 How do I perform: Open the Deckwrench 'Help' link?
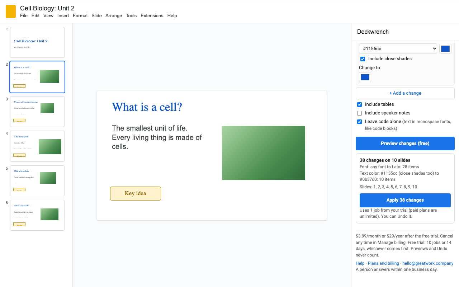click(x=360, y=263)
